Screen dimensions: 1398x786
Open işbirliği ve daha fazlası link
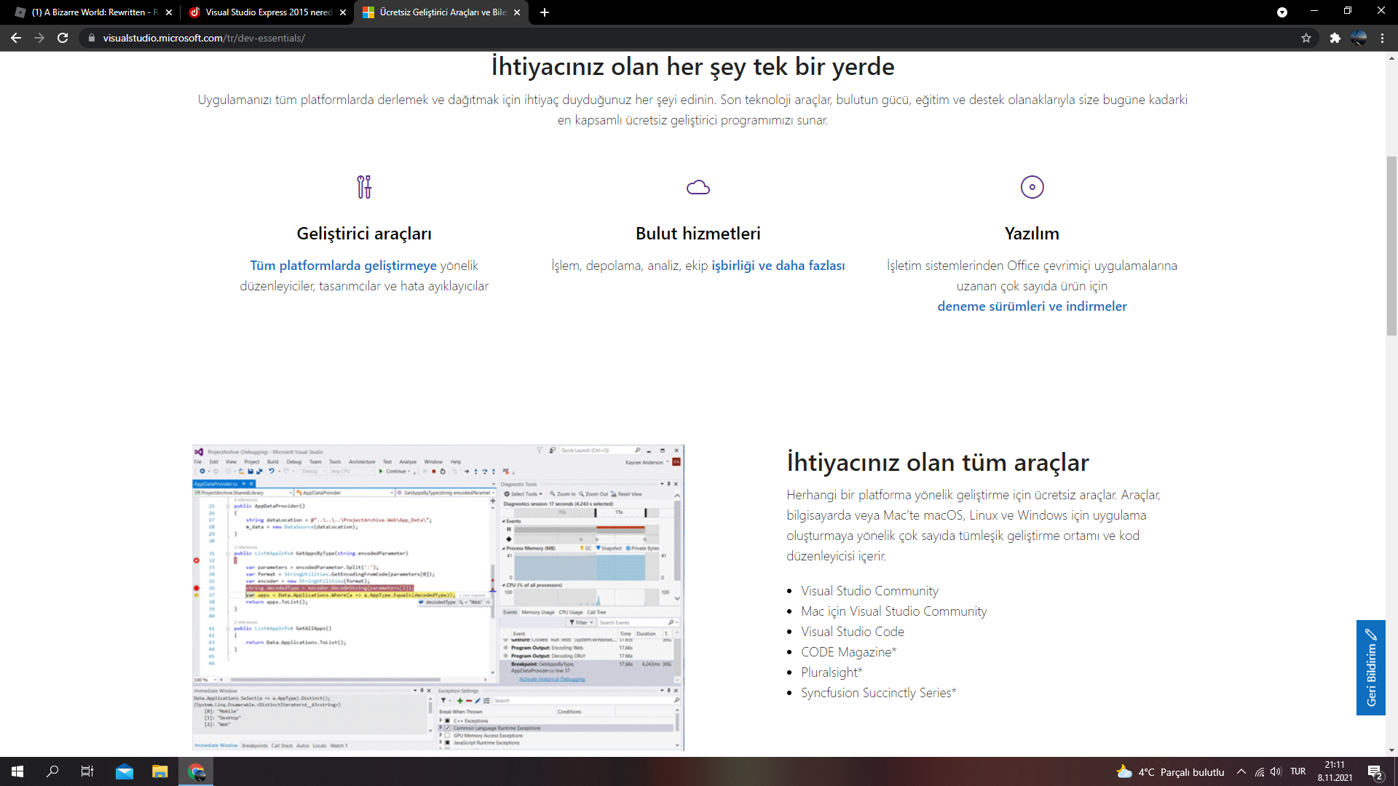coord(778,266)
